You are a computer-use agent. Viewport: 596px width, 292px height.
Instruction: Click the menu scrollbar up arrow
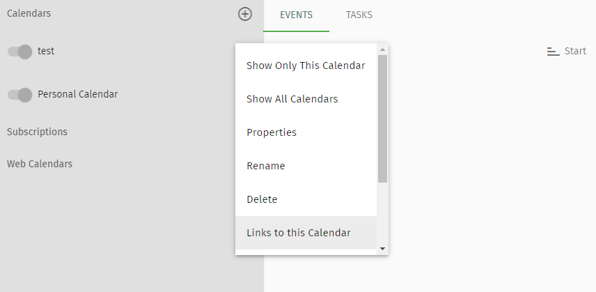[382, 49]
